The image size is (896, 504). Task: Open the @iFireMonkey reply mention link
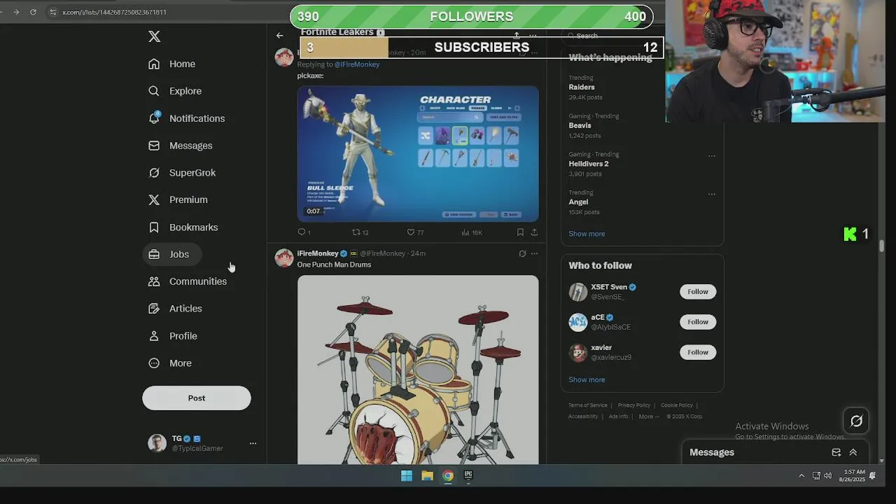(357, 64)
